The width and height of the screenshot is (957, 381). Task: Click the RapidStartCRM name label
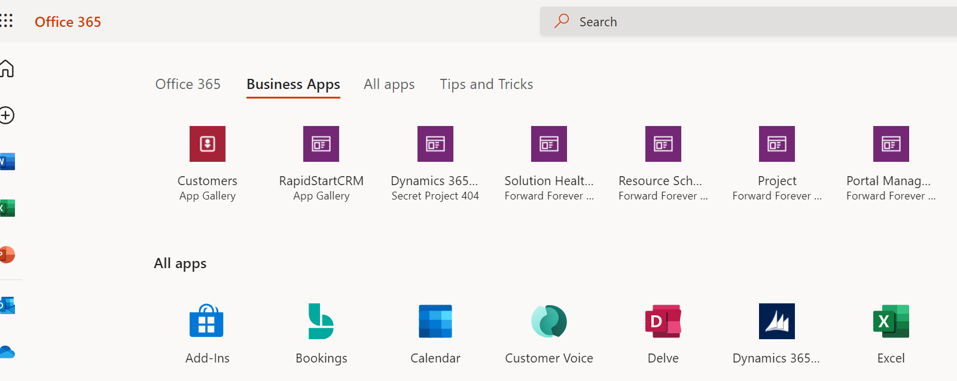pyautogui.click(x=321, y=181)
